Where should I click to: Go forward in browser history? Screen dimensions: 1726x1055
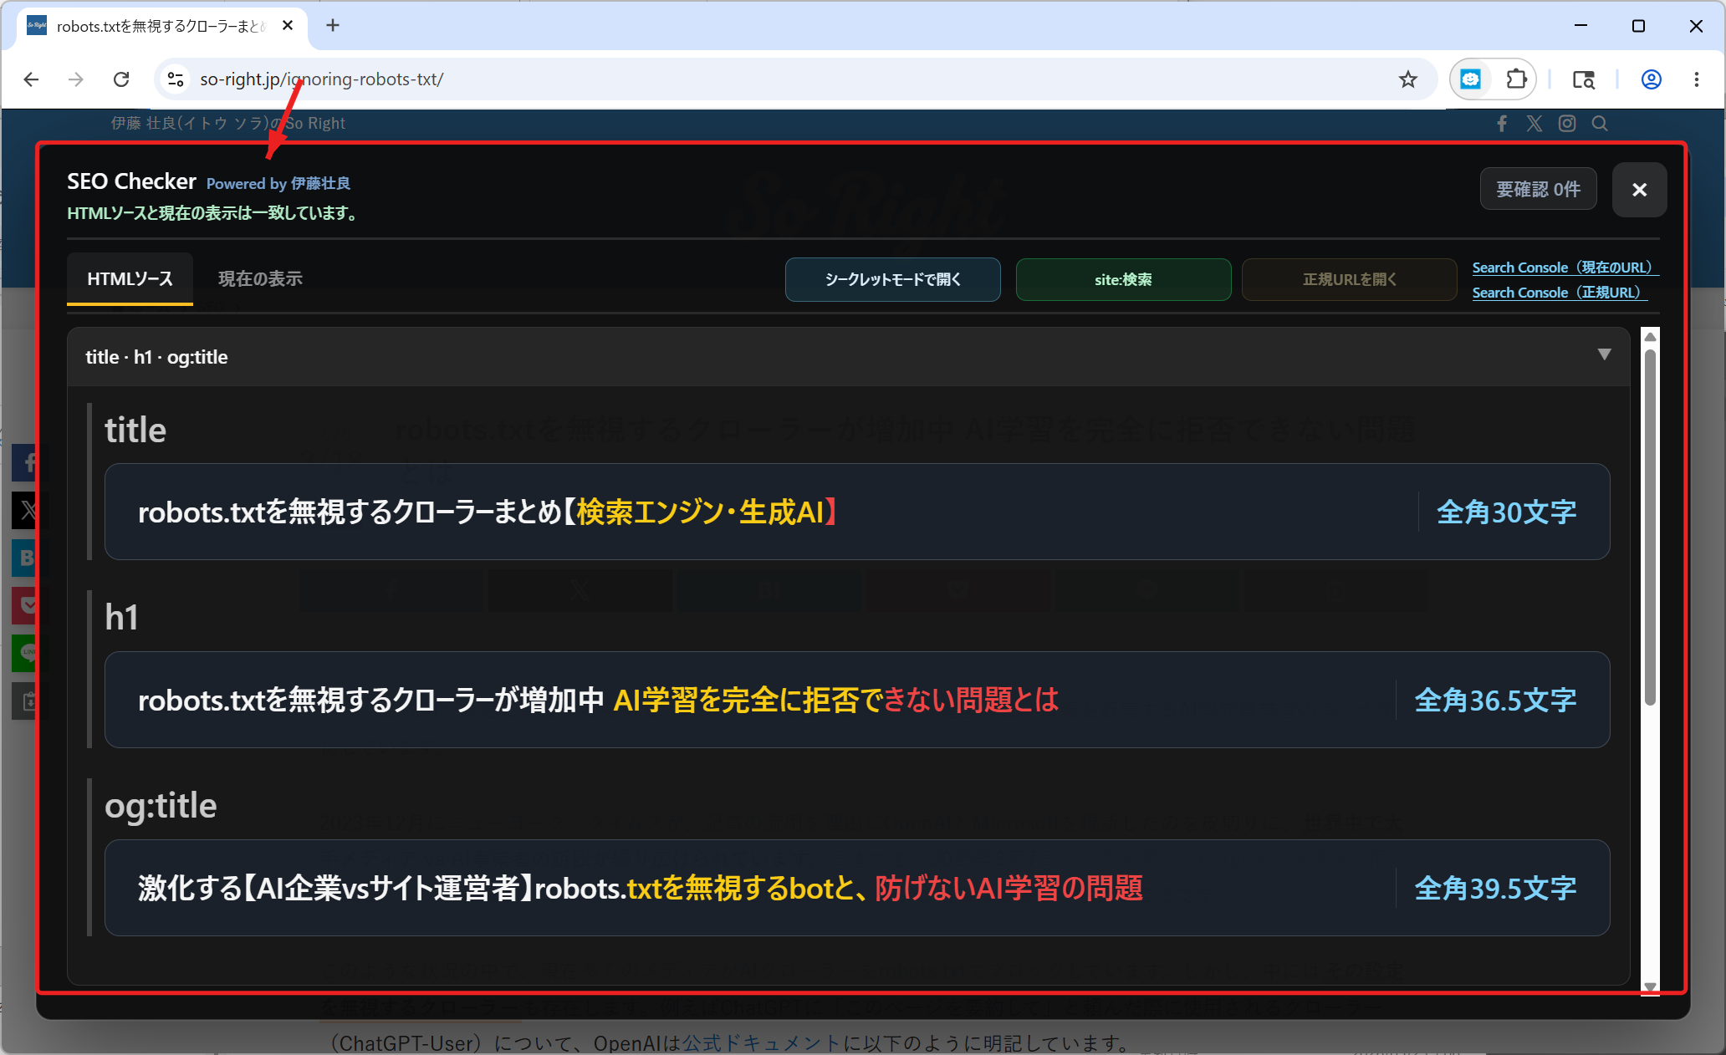pos(76,79)
